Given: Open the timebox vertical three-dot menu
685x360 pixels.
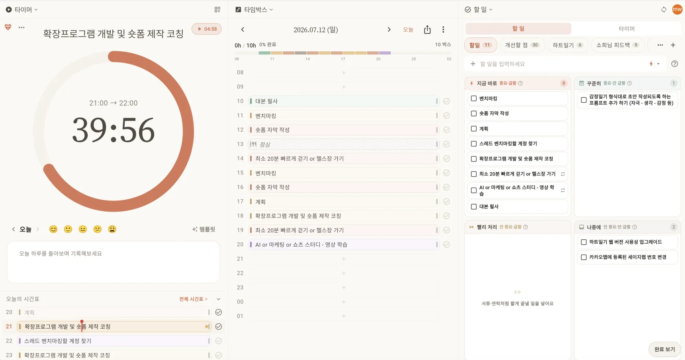Looking at the screenshot, I should [443, 29].
